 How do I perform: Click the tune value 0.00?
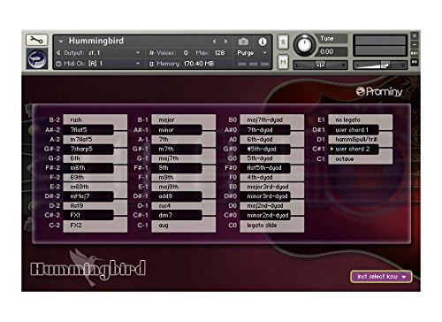pos(327,52)
